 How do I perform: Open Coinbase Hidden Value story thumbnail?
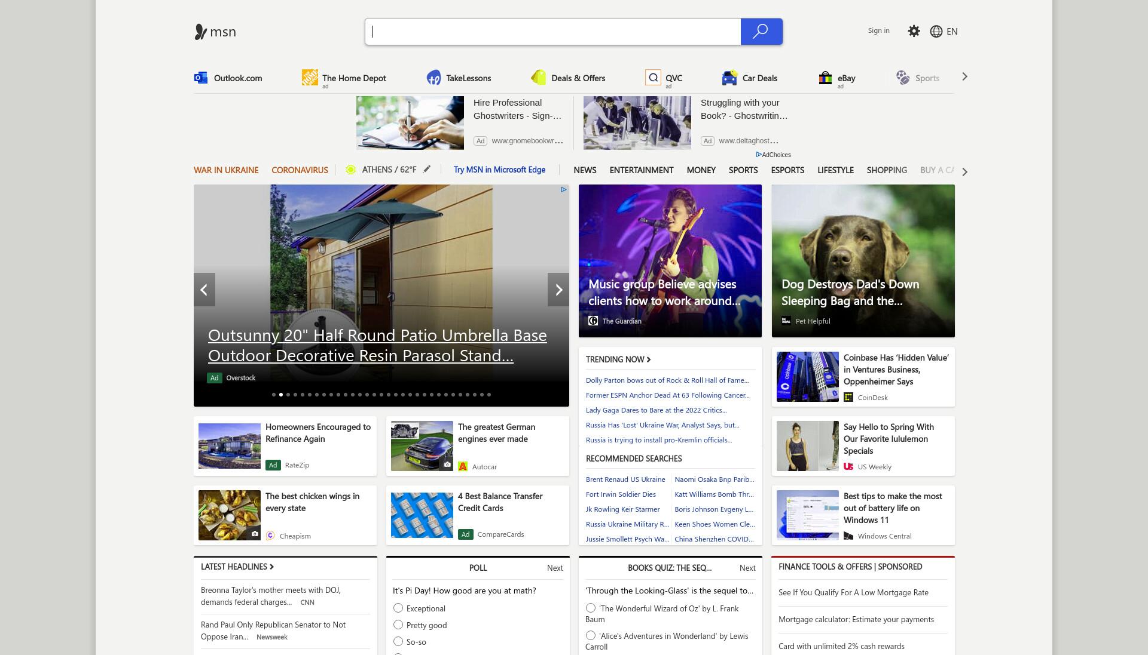click(x=807, y=377)
